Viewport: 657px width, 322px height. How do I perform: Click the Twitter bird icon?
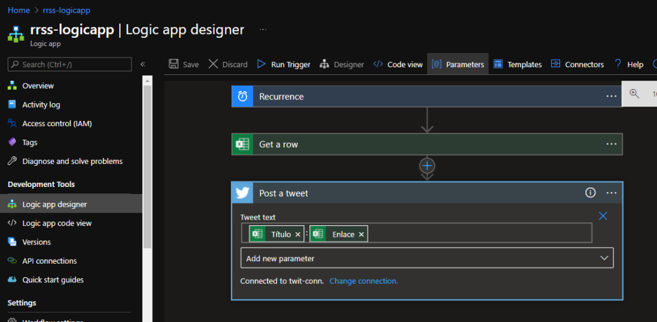click(x=243, y=193)
